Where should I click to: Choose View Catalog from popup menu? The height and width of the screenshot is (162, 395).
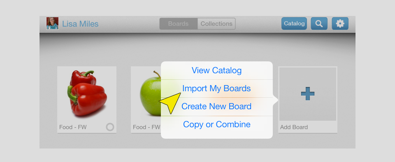(217, 70)
